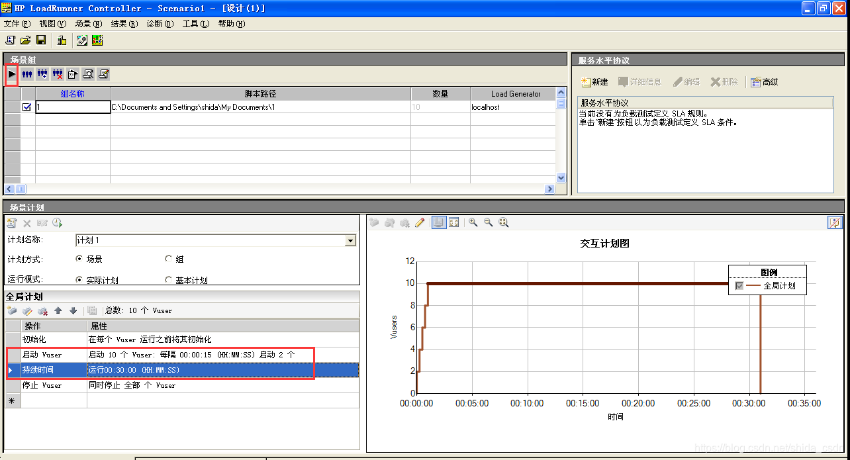This screenshot has height=460, width=850.
Task: Toggle the 全局计划 legend checkbox
Action: pyautogui.click(x=739, y=286)
